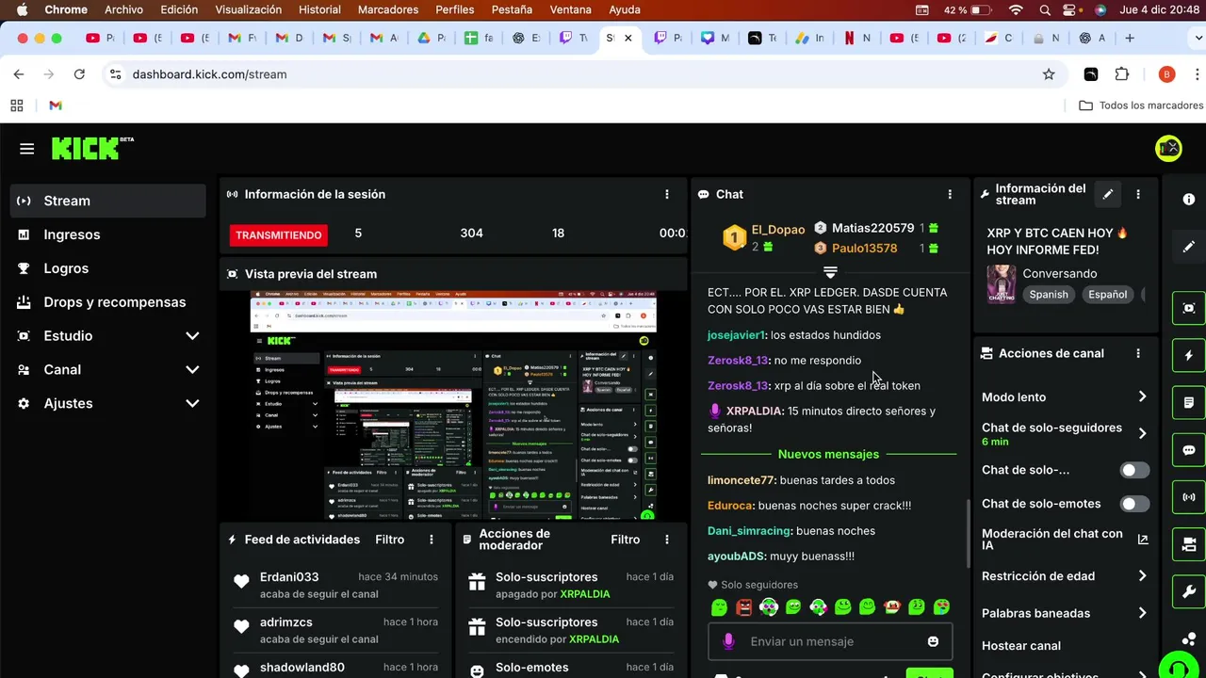Open Feed de actividades three-dot menu

click(432, 540)
